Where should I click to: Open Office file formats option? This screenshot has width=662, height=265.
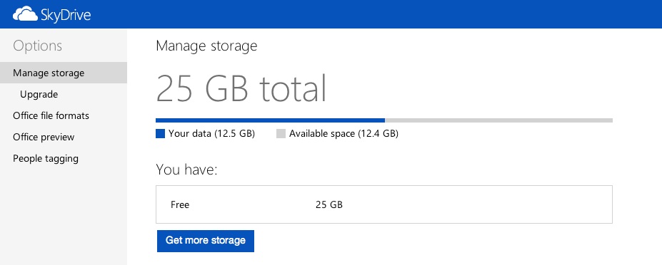click(x=51, y=115)
